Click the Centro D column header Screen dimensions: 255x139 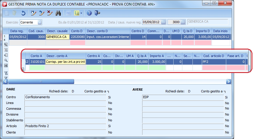[x=138, y=31]
